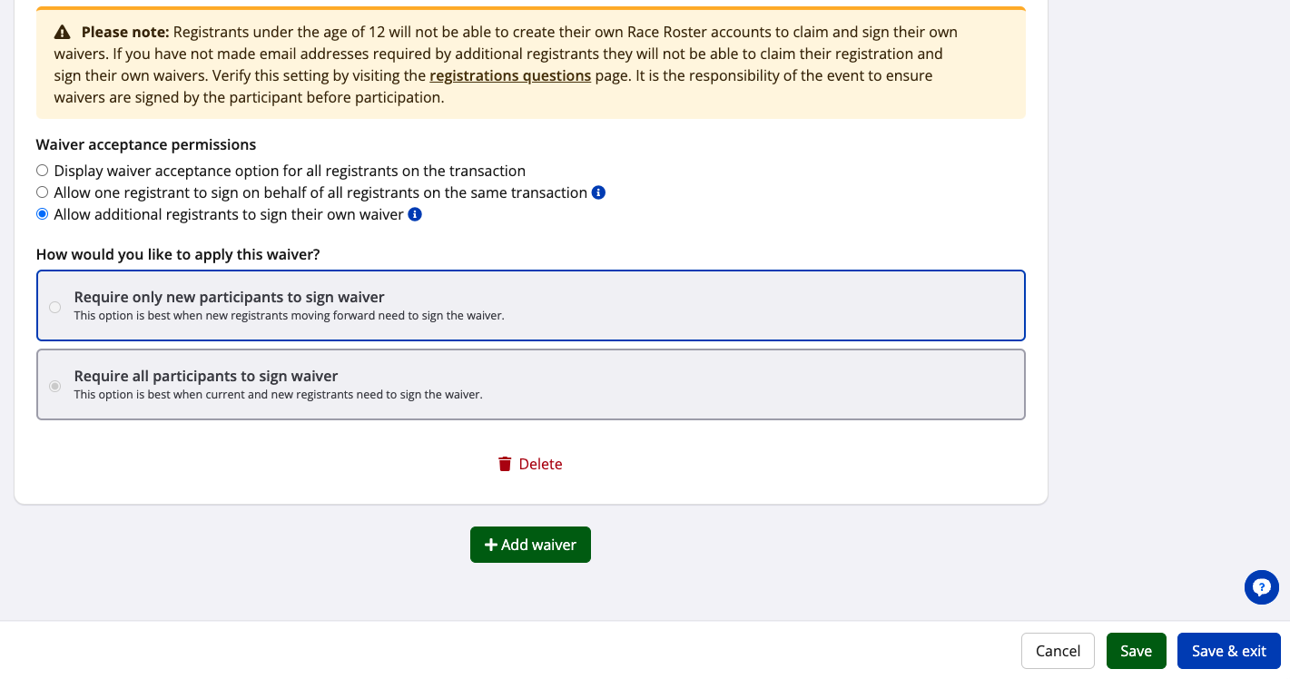1290x679 pixels.
Task: Pick the 'Require only new participants' radio button
Action: (55, 307)
